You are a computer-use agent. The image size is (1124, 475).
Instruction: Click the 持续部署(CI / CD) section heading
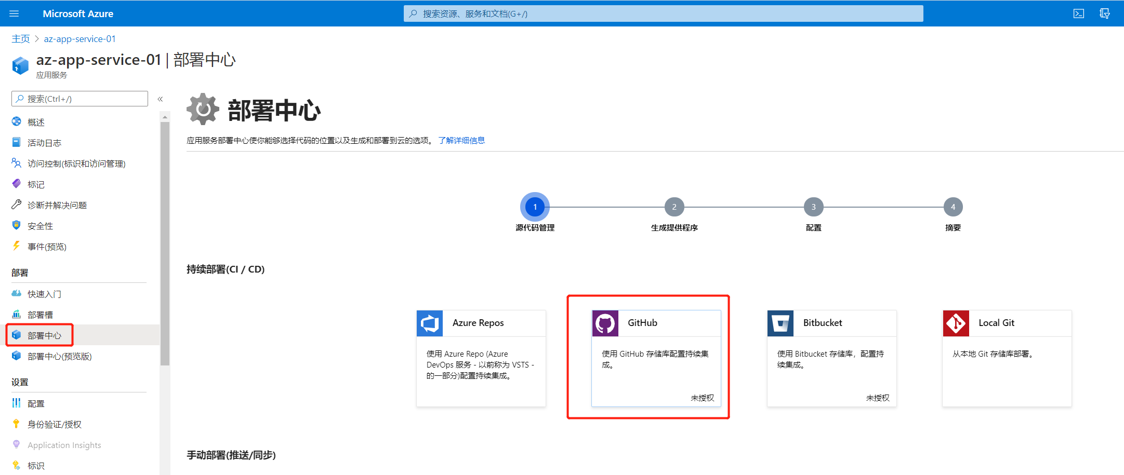226,269
